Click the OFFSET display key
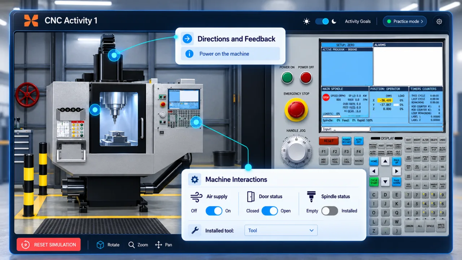The height and width of the screenshot is (260, 462). [x=389, y=146]
